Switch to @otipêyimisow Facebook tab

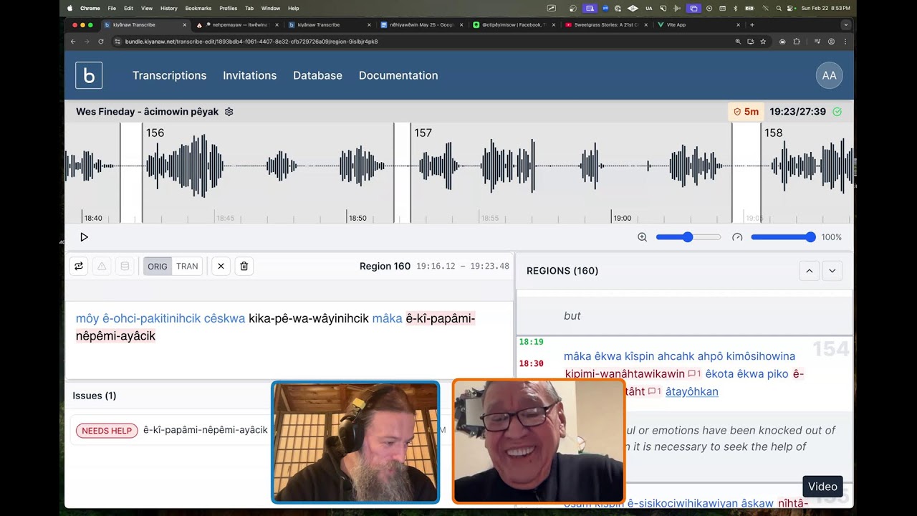pyautogui.click(x=513, y=24)
